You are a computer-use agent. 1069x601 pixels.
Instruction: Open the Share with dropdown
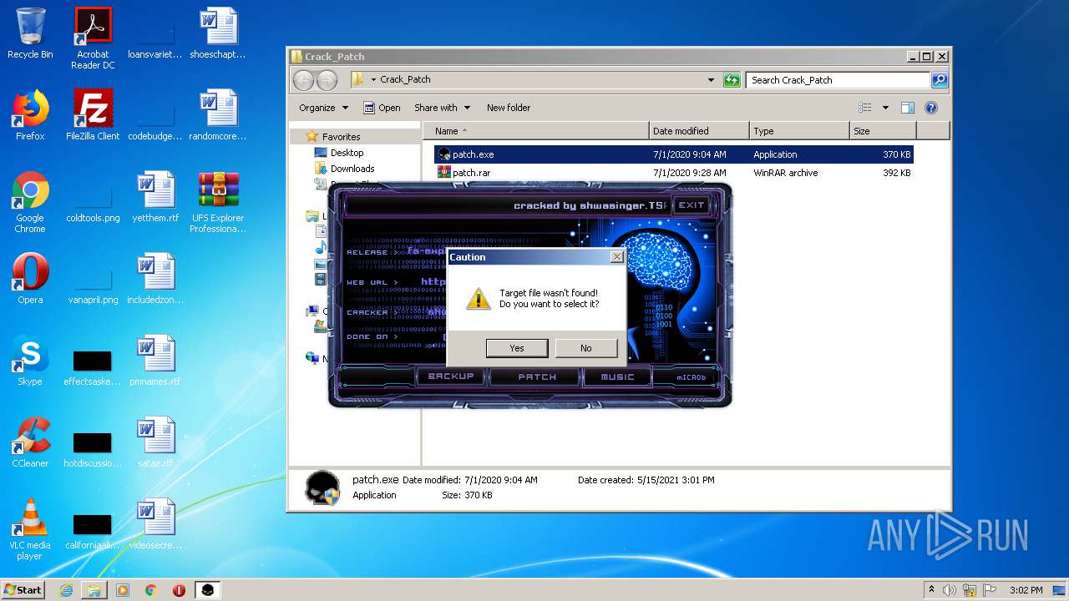443,108
